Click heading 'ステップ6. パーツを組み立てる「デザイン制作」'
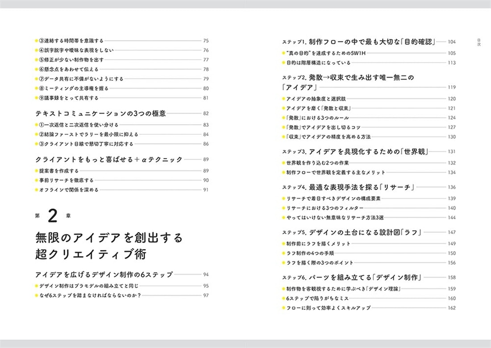The height and width of the screenshot is (348, 491). coord(352,278)
